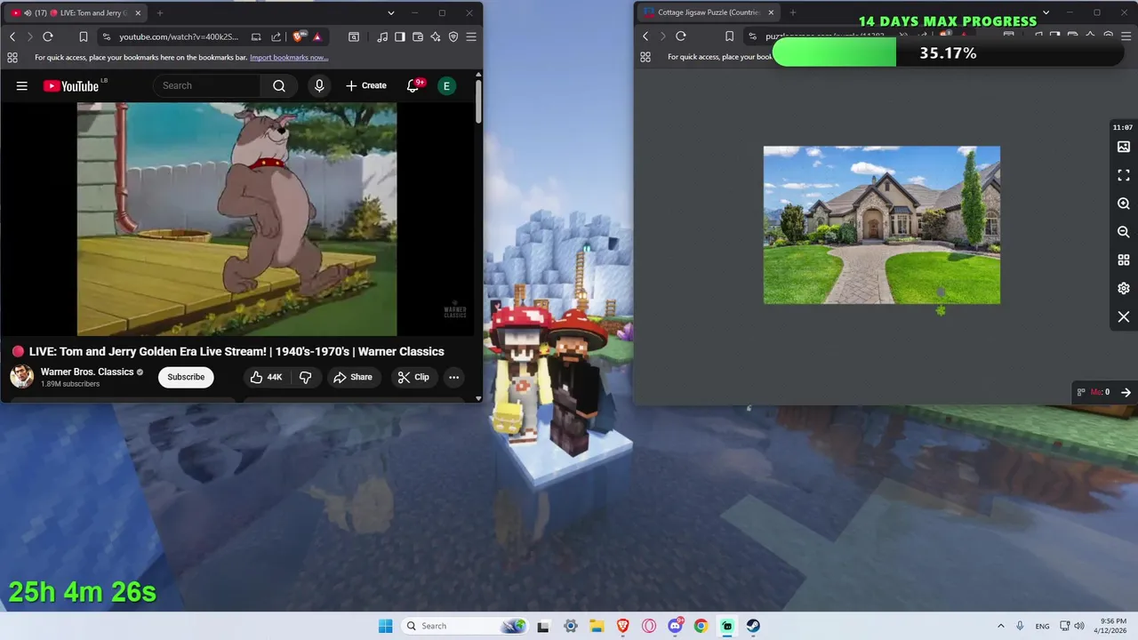
Task: Show puzzle preview image in side toolbar
Action: tap(1124, 147)
